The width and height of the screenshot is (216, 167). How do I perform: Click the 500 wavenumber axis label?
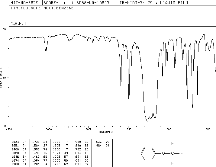click(x=208, y=129)
